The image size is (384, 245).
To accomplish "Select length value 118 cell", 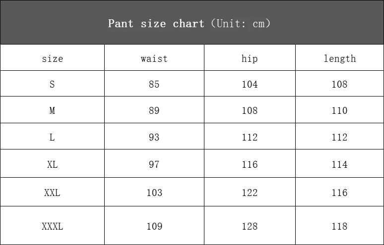I will tap(339, 226).
